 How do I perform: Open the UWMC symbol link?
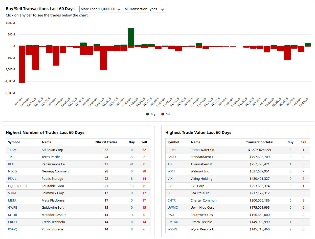tap(173, 207)
